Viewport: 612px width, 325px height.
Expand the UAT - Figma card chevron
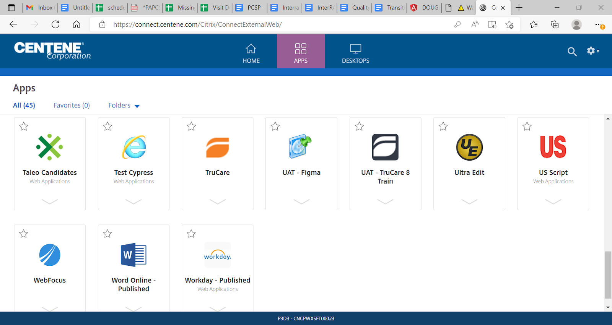[301, 201]
